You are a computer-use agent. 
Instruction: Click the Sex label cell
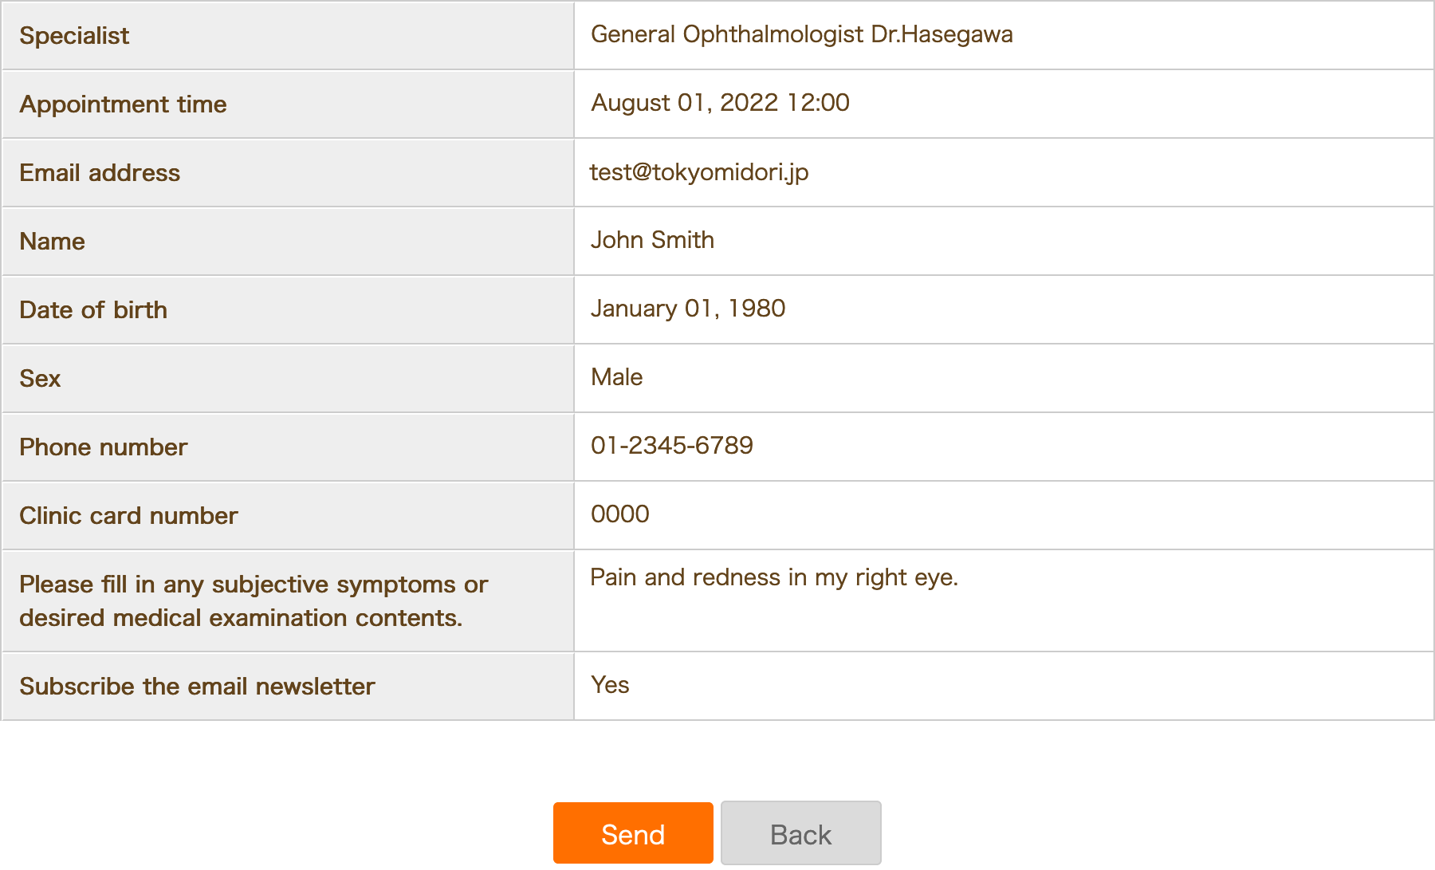288,379
